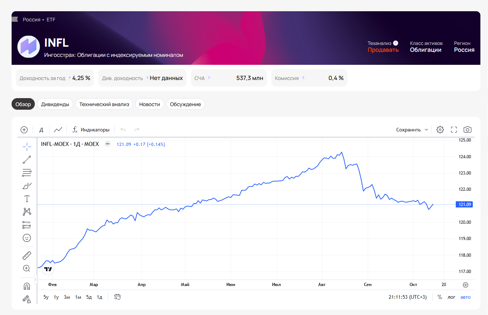Toggle percent scale option
Screen dimensions: 488x315
pyautogui.click(x=440, y=297)
